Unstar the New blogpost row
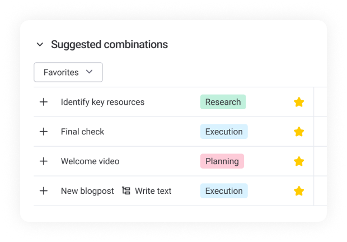347x242 pixels. click(299, 191)
